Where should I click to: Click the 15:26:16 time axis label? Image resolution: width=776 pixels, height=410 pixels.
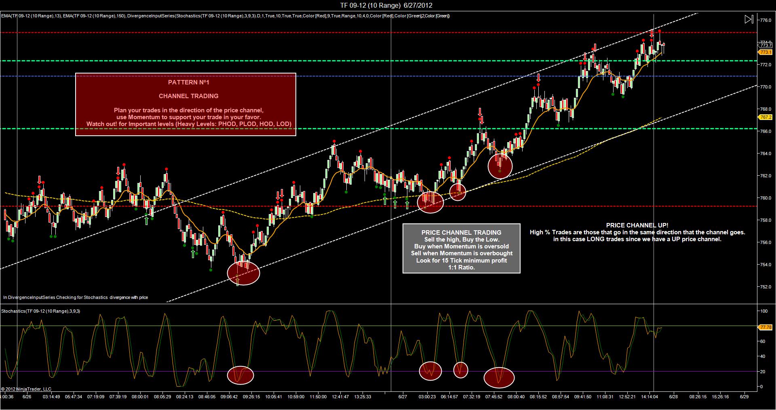click(720, 397)
